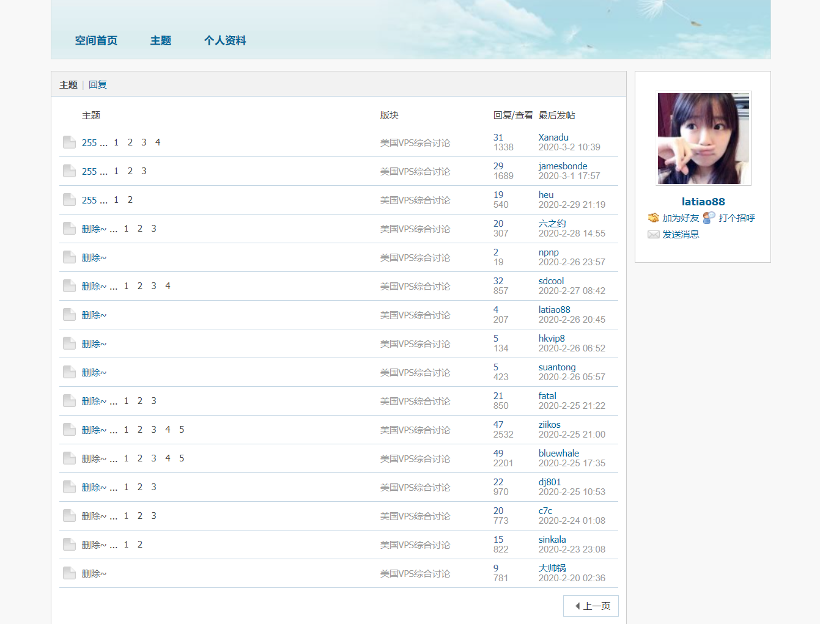Open the 个人资料 menu item
Viewport: 820px width, 624px height.
[x=225, y=40]
